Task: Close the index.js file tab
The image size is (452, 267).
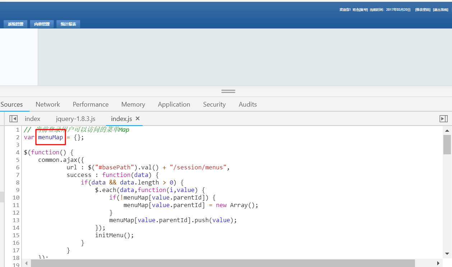Action: [x=138, y=118]
